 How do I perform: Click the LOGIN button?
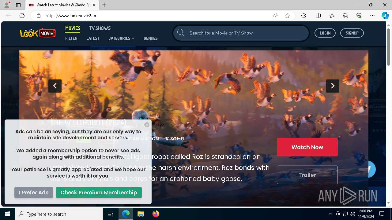325,33
